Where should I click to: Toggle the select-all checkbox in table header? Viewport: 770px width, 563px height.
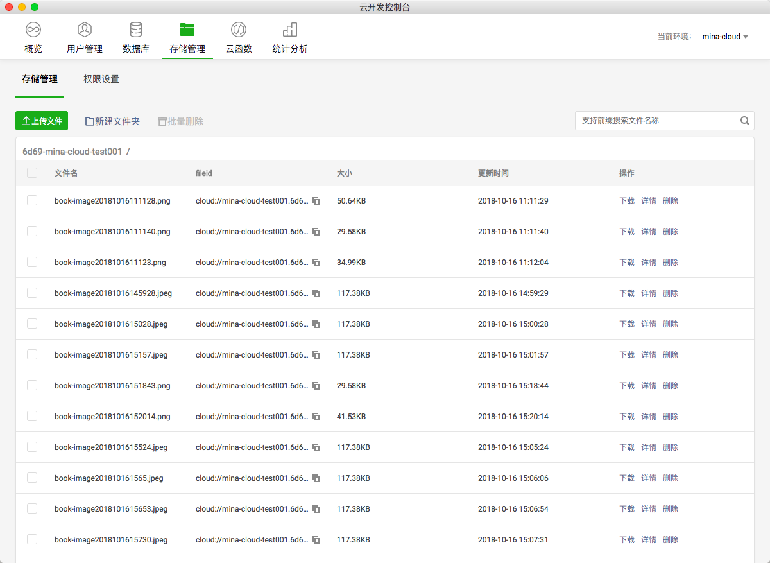32,173
